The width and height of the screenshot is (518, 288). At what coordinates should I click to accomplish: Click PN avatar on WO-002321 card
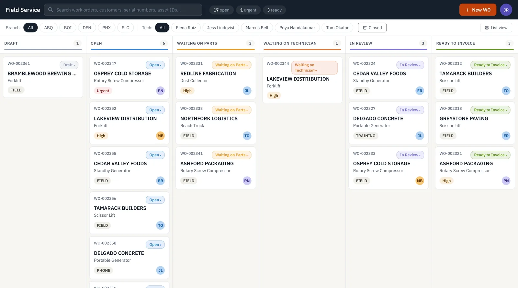[506, 181]
